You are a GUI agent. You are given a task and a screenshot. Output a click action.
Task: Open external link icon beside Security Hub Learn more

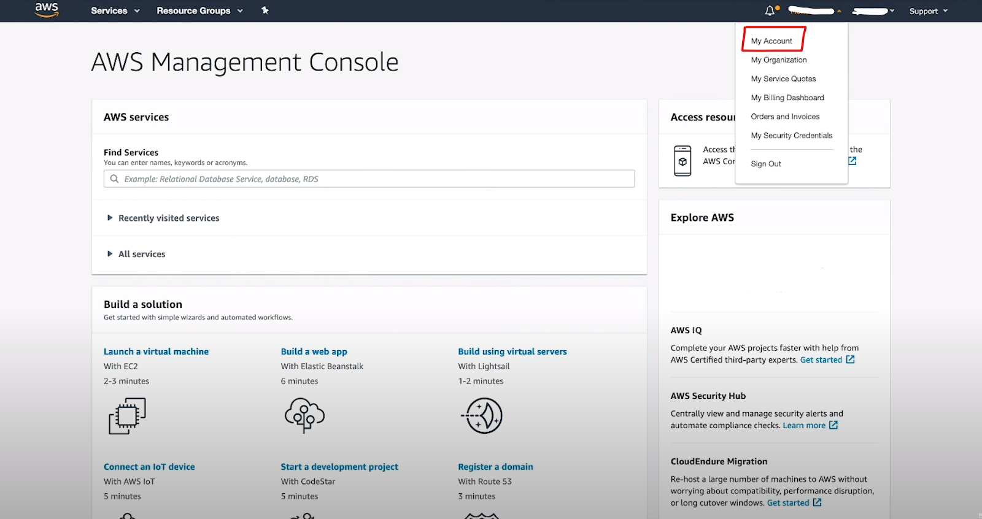pyautogui.click(x=833, y=425)
